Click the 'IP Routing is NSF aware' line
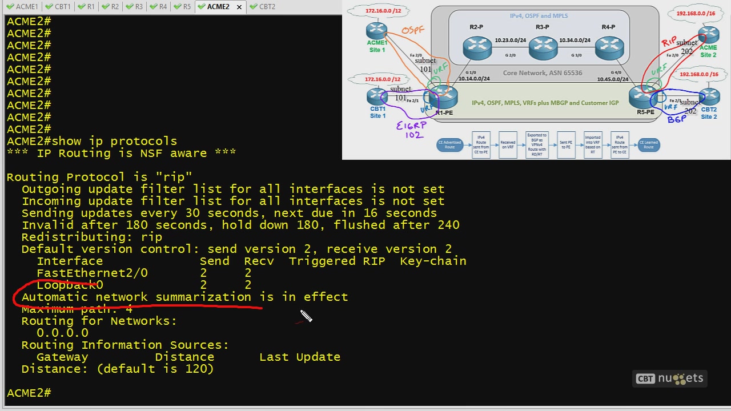This screenshot has width=731, height=411. [x=121, y=153]
